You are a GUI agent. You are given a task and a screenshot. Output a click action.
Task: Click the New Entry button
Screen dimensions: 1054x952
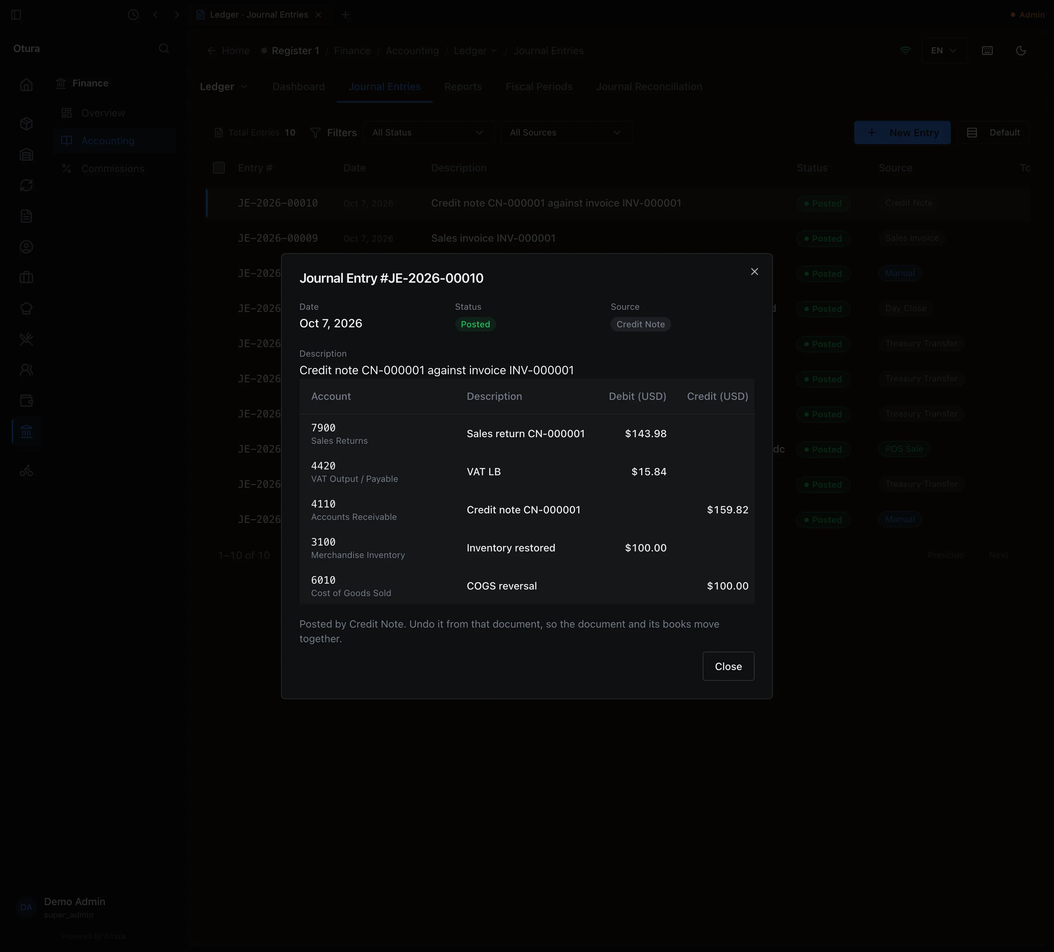pos(902,133)
